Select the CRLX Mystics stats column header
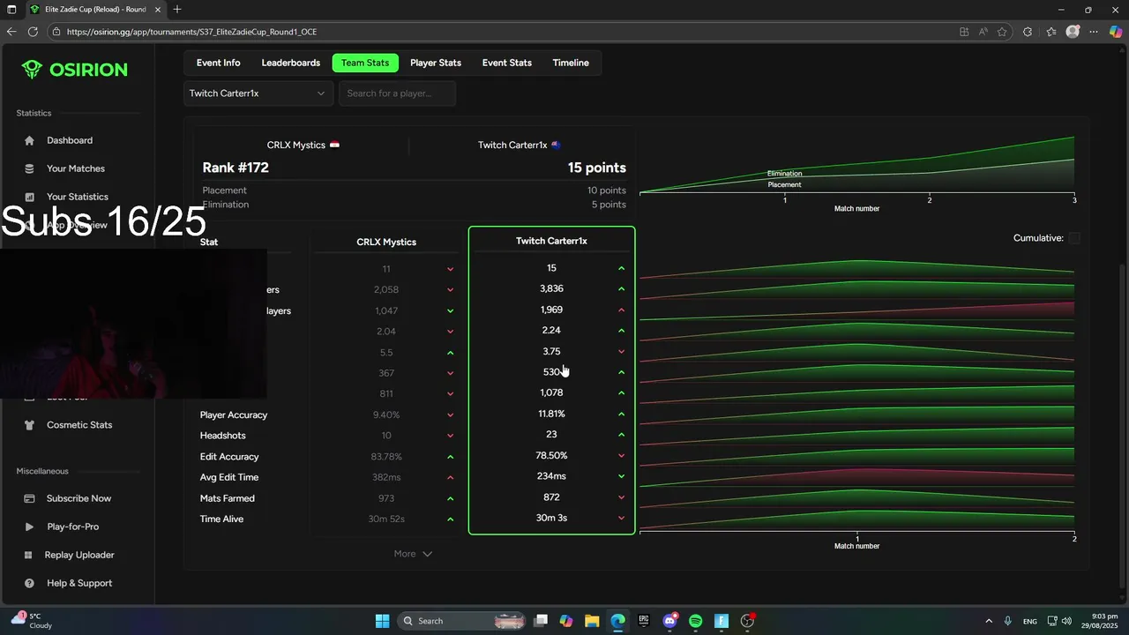Viewport: 1129px width, 635px height. pos(386,242)
